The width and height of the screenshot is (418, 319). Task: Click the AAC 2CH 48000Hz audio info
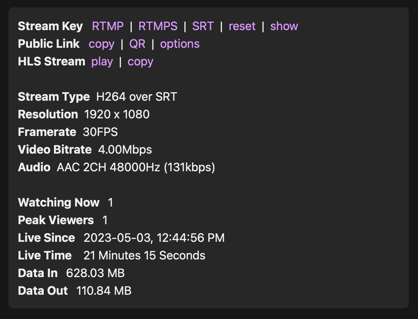pos(136,167)
